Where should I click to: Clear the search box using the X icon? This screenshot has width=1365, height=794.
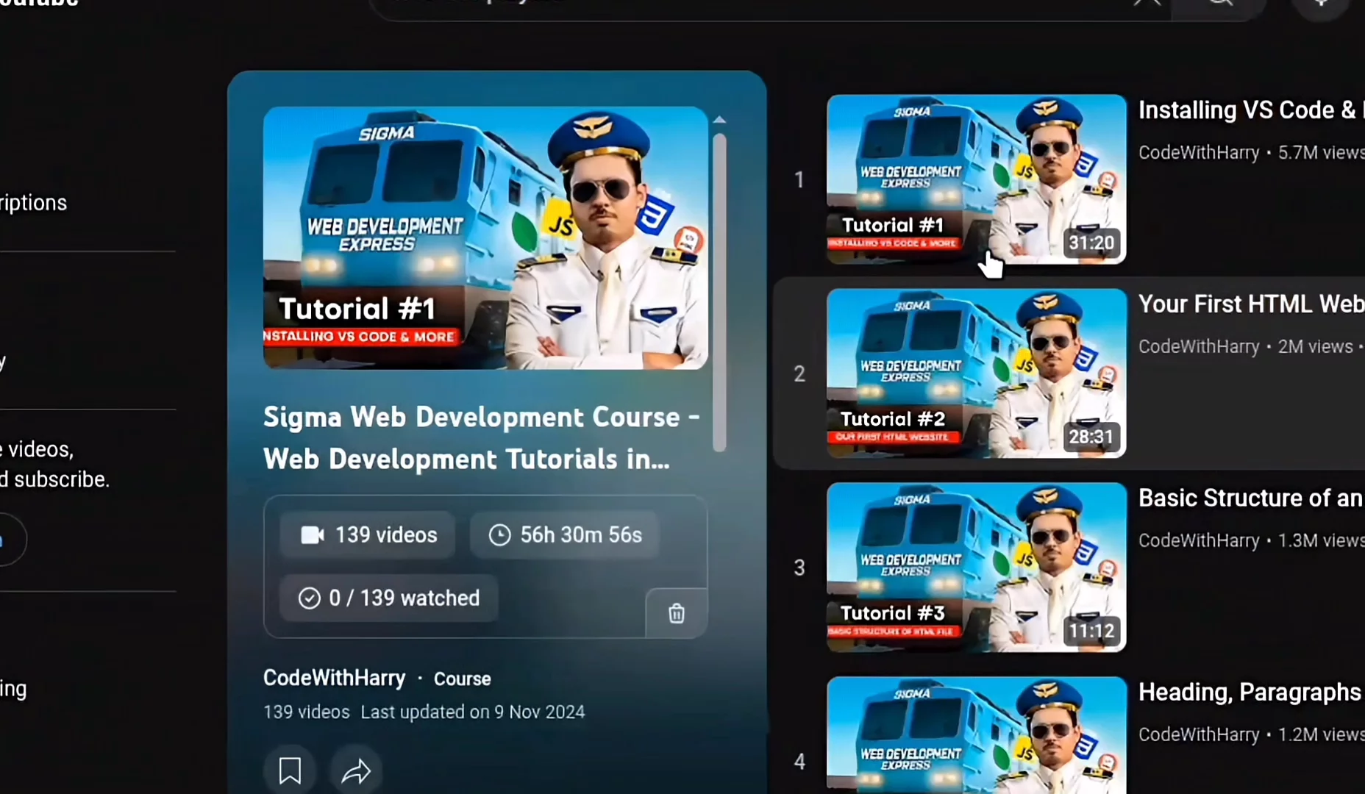tap(1149, 2)
